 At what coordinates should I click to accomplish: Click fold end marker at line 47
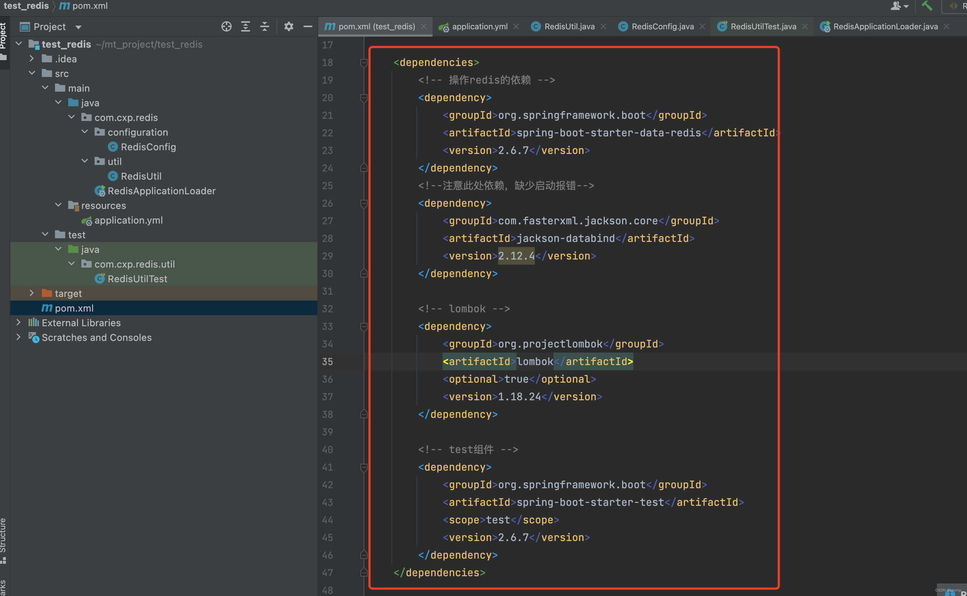(x=364, y=573)
